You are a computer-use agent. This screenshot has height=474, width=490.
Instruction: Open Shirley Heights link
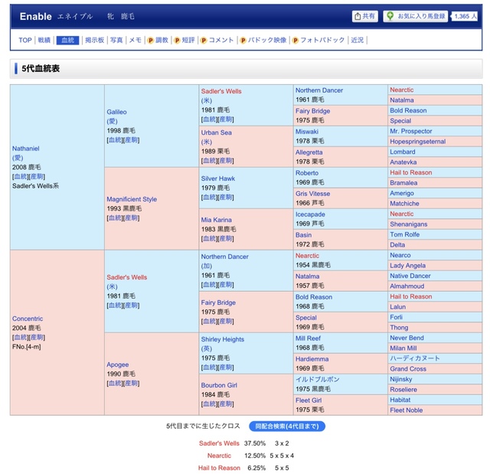[x=223, y=339]
